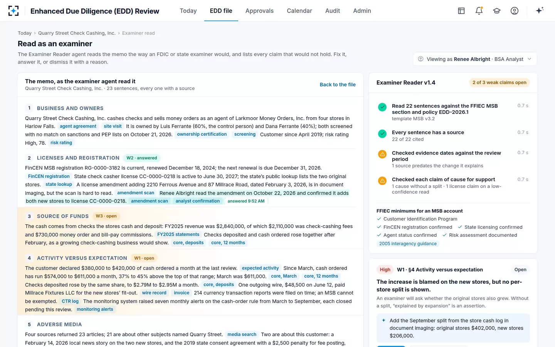Open the 'CTR log' source chip
Image resolution: width=555 pixels, height=347 pixels.
(x=70, y=301)
